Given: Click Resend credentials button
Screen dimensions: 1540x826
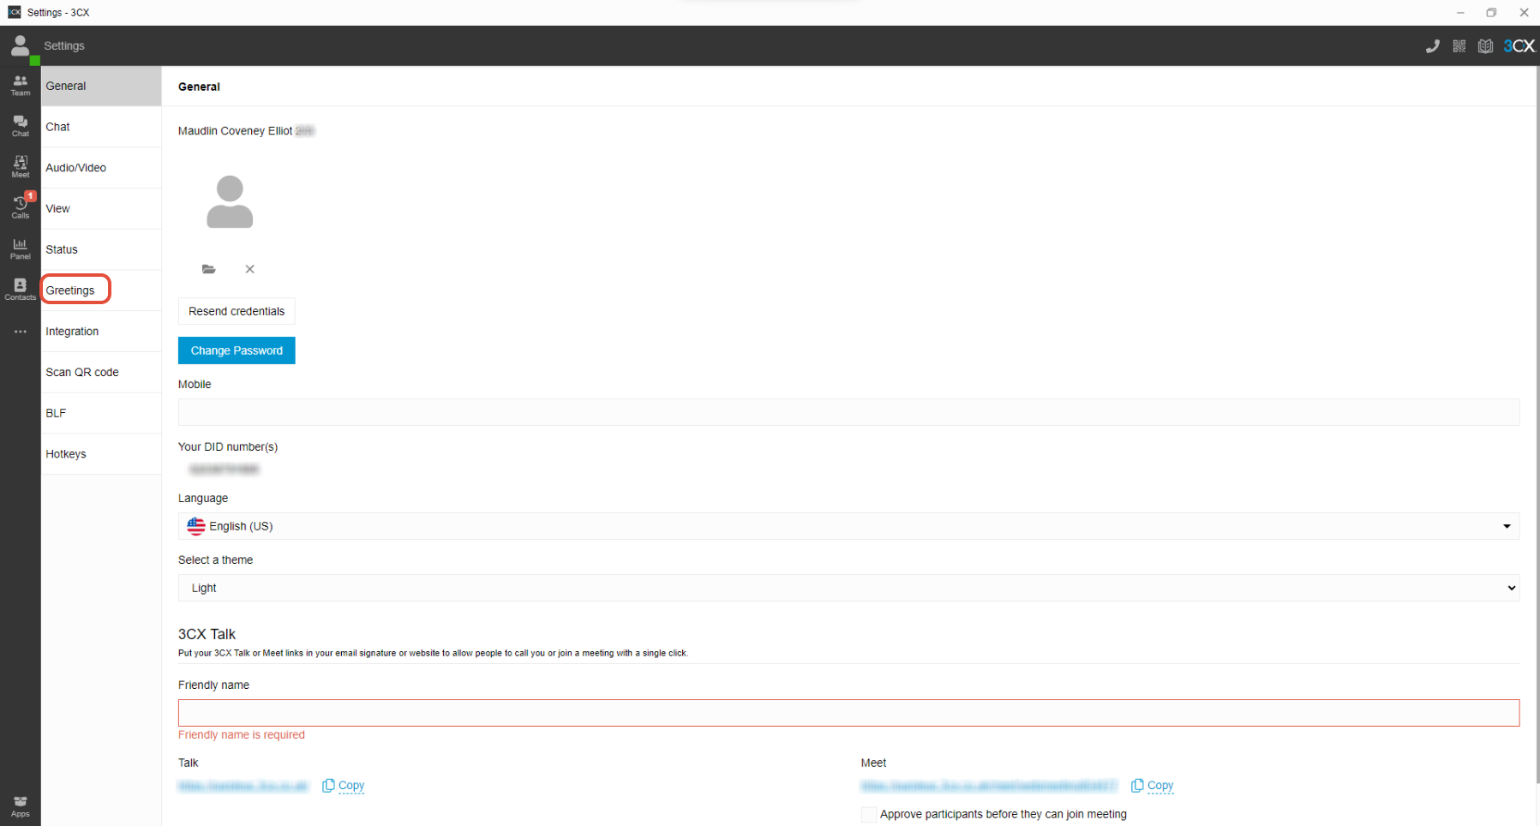Looking at the screenshot, I should (x=237, y=311).
